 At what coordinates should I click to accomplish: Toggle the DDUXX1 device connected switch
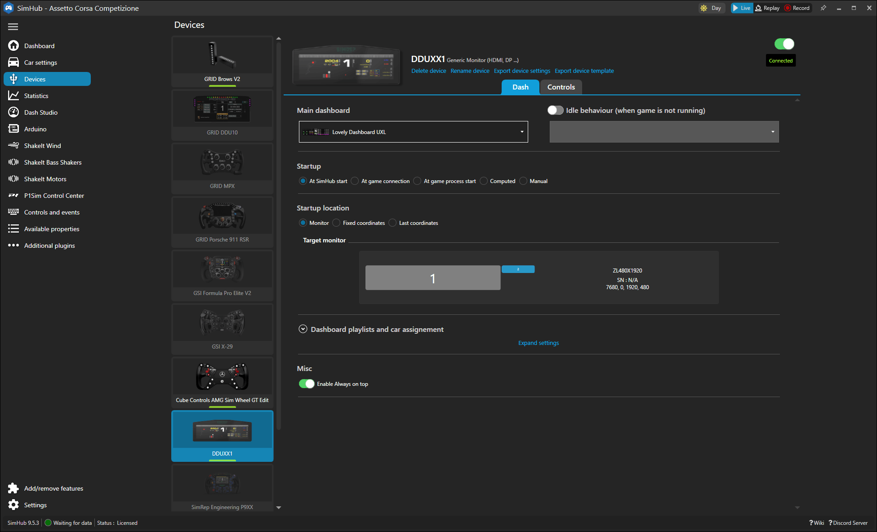tap(784, 44)
